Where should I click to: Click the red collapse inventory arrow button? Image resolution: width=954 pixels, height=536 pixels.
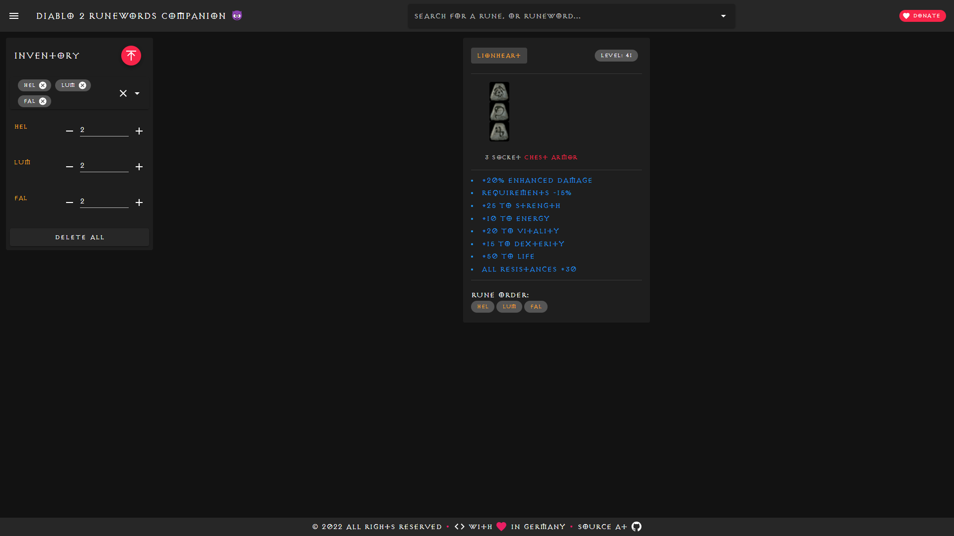click(x=131, y=56)
